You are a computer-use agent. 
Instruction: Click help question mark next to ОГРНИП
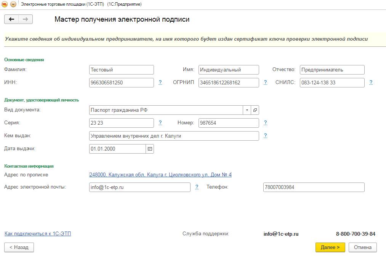point(265,82)
